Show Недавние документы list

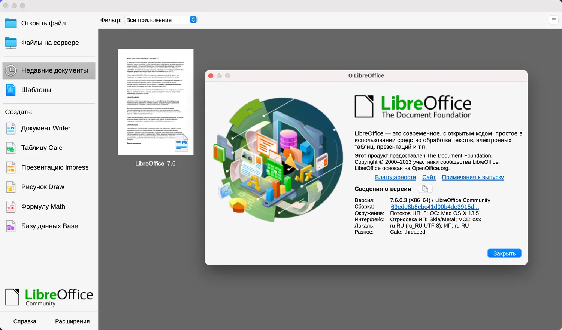click(49, 70)
